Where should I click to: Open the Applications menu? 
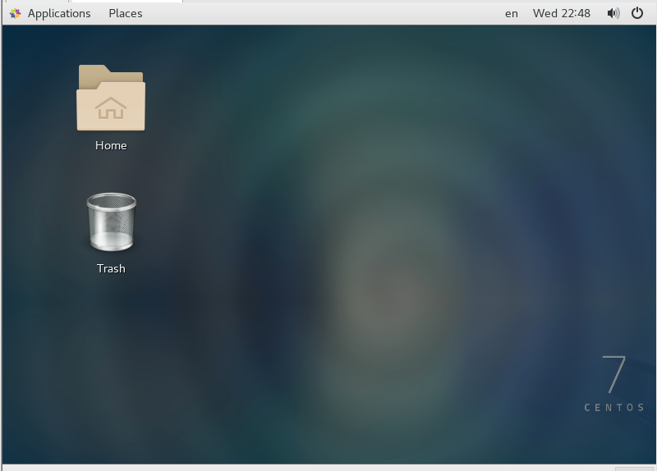[58, 13]
